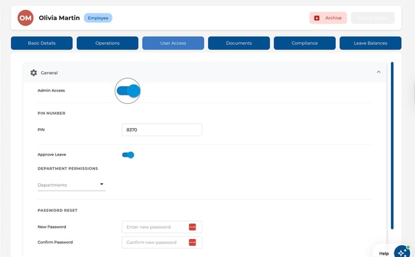
Task: Open the sparkle assistant icon
Action: (x=403, y=251)
